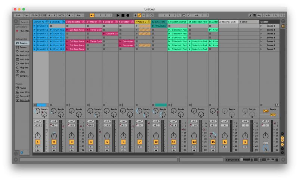The image size is (299, 181).
Task: Toggle the Metronome button
Action: coord(68,15)
